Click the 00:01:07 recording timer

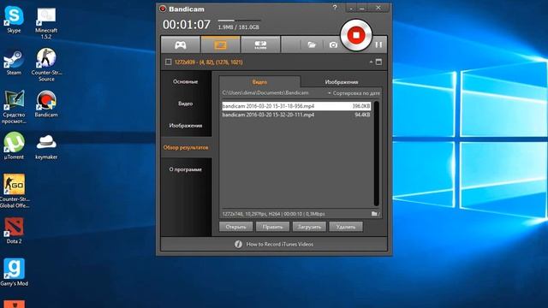click(x=187, y=25)
